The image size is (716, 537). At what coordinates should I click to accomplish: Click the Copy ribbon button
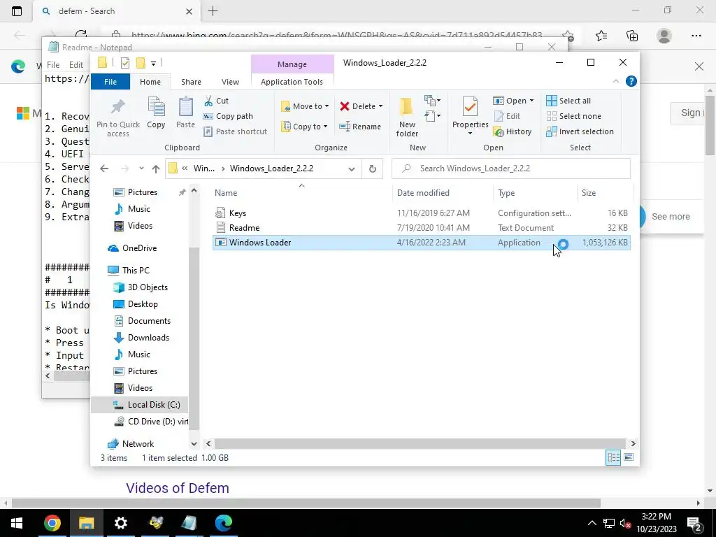click(x=156, y=113)
